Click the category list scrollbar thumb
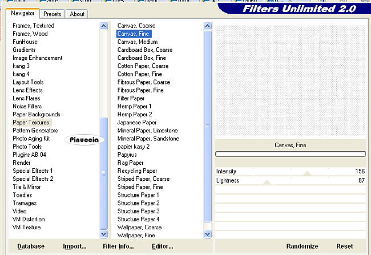This screenshot has height=255, width=371. click(x=104, y=173)
